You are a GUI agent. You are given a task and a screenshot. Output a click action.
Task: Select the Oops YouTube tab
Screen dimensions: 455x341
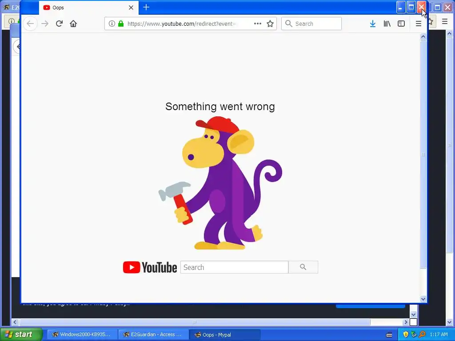(x=88, y=8)
